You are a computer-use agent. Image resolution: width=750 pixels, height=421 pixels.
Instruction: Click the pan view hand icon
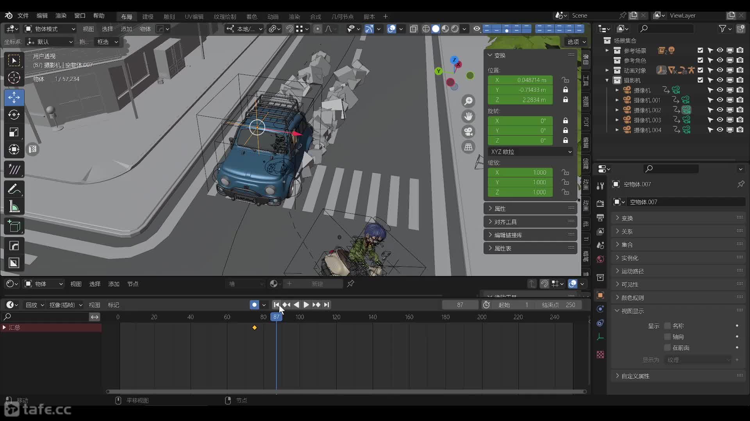tap(468, 116)
